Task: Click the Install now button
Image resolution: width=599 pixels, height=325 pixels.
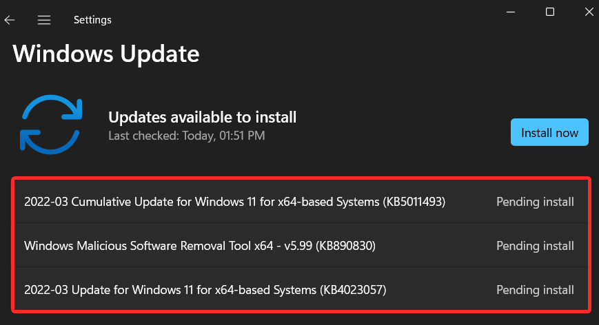Action: [x=549, y=132]
